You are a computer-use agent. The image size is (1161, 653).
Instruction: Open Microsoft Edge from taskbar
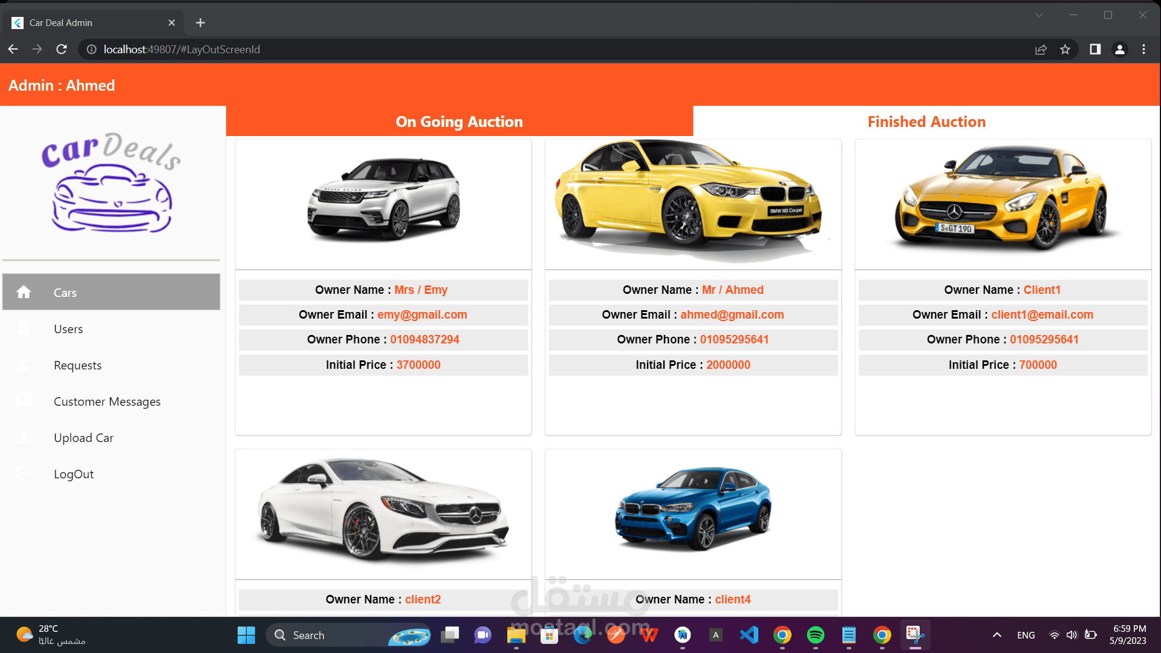(583, 635)
